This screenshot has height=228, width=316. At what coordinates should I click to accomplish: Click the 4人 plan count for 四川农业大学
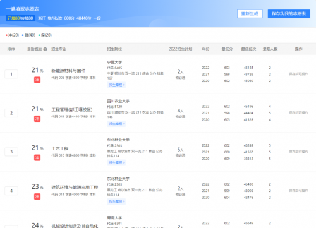pos(180,111)
